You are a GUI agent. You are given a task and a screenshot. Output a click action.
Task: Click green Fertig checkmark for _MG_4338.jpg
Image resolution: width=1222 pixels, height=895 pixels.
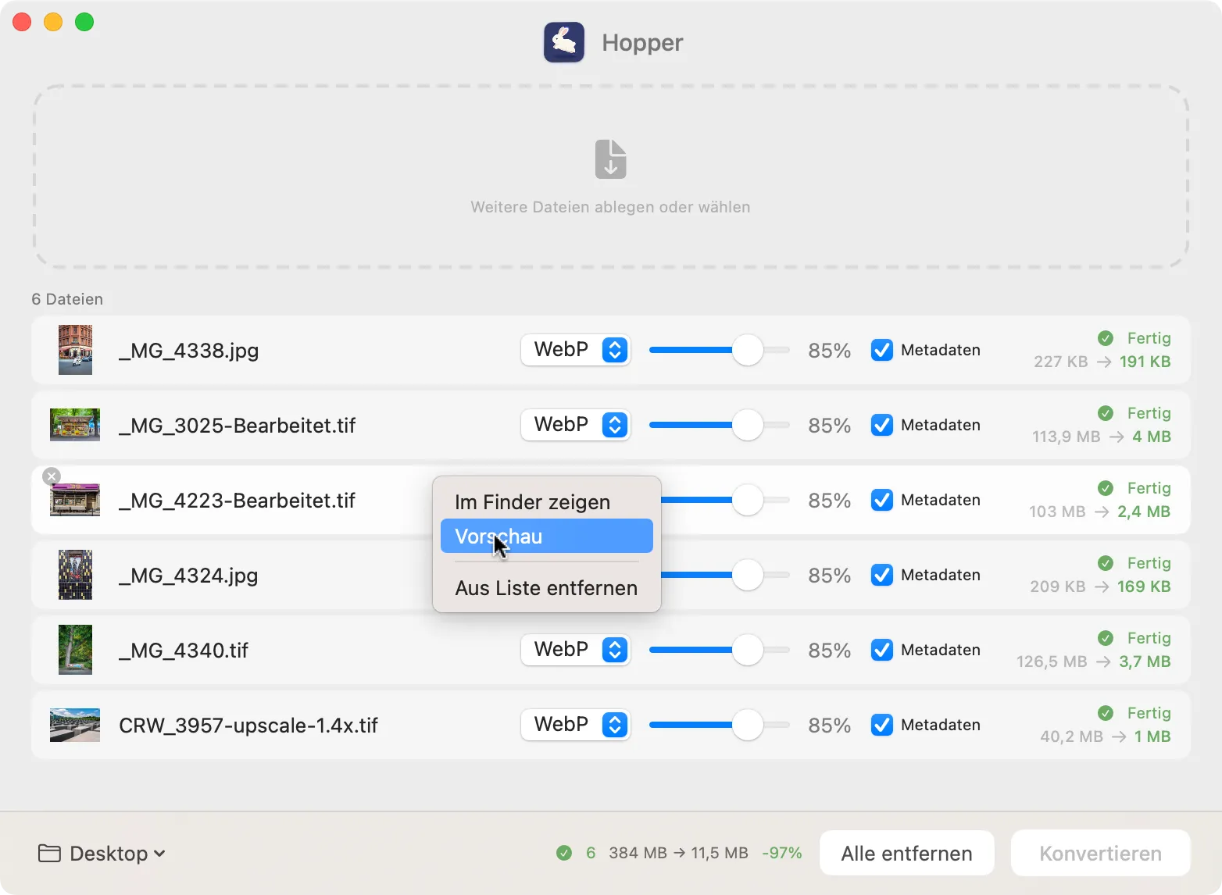1106,338
